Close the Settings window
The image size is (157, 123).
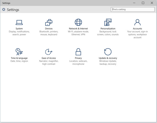click(x=152, y=3)
